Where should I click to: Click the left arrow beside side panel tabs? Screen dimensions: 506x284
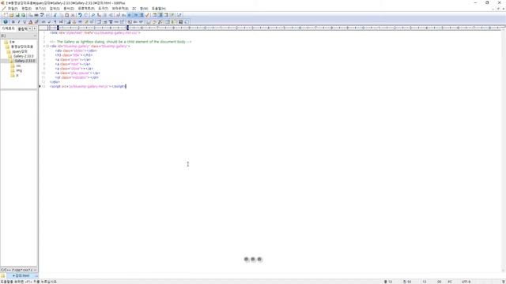pos(30,28)
